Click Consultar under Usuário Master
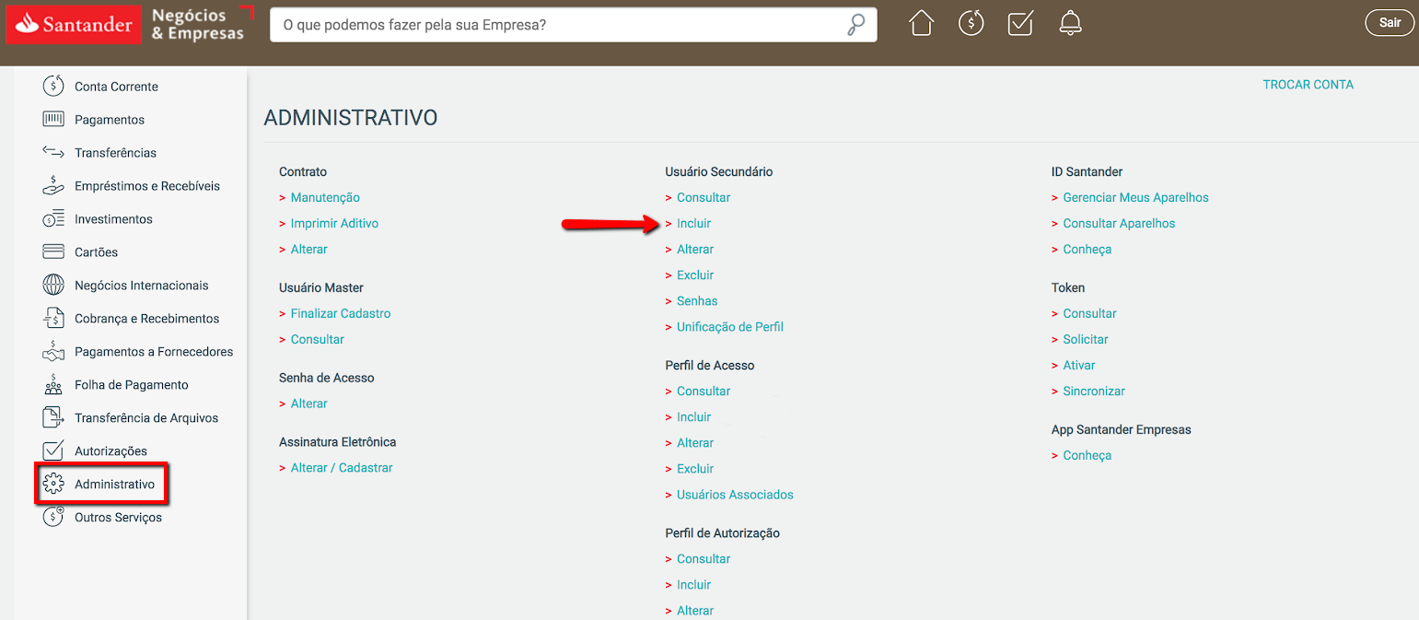Screen dimensions: 1419x620 [x=317, y=339]
